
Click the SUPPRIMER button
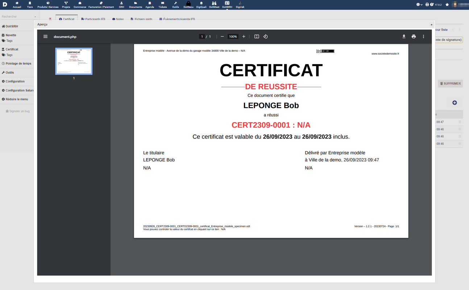click(x=450, y=84)
